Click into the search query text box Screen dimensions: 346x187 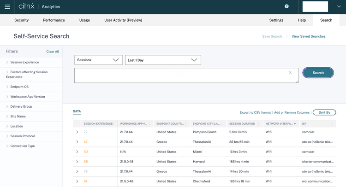point(186,76)
